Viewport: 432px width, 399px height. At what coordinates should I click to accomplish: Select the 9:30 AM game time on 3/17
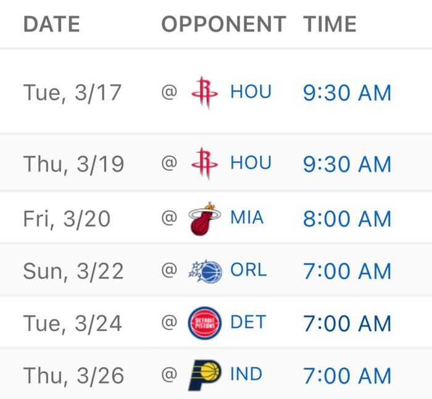[347, 93]
